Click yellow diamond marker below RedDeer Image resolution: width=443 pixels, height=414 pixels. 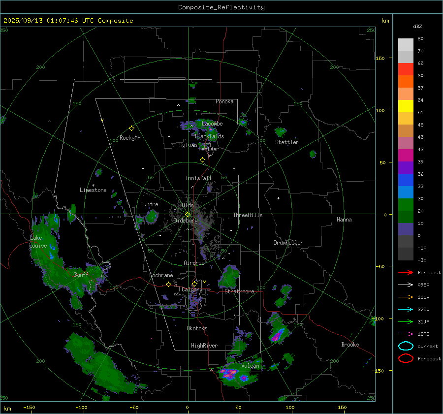coord(202,159)
